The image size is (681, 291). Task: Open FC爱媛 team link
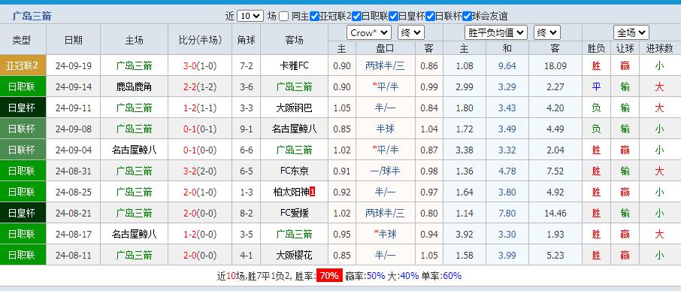point(295,213)
